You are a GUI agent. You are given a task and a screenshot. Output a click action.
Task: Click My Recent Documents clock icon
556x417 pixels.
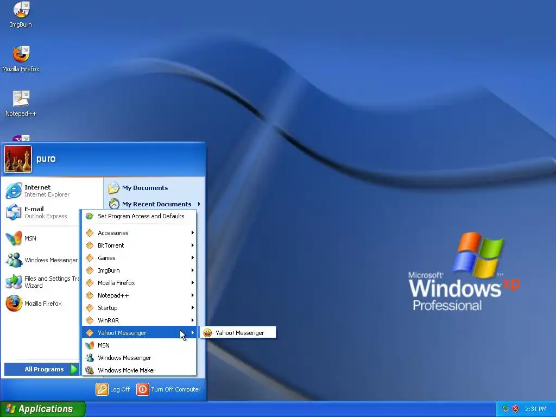[114, 204]
